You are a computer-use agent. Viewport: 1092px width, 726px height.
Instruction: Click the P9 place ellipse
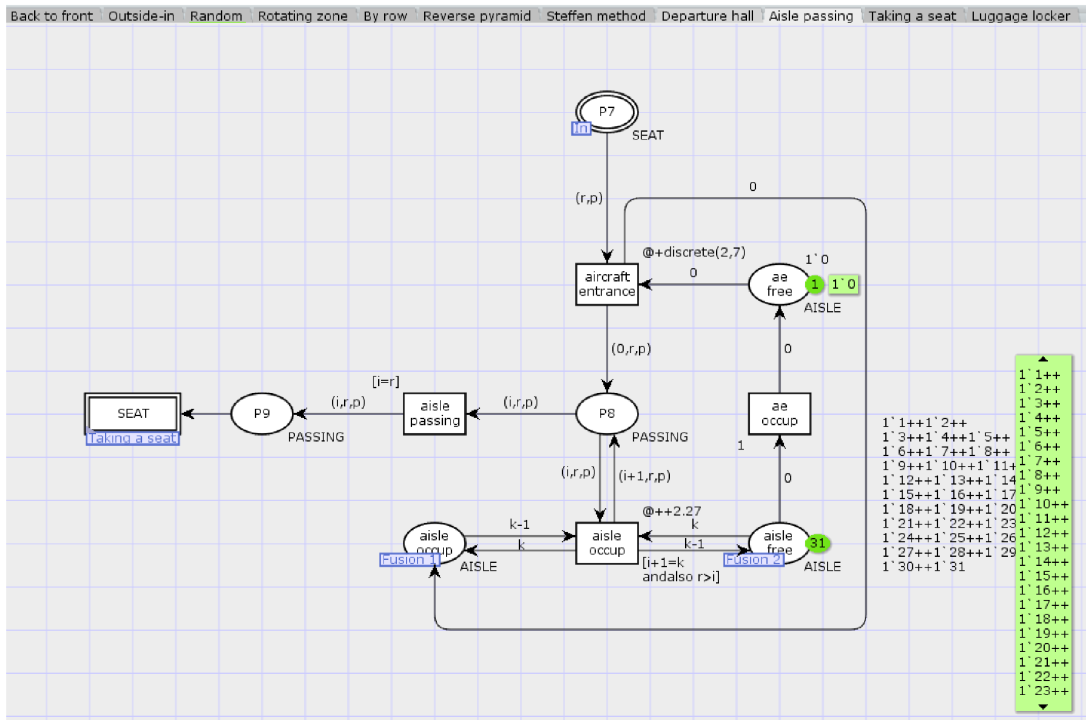(262, 413)
